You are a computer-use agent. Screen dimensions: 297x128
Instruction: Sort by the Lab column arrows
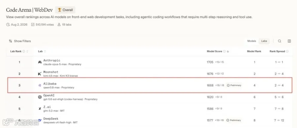coord(45,51)
